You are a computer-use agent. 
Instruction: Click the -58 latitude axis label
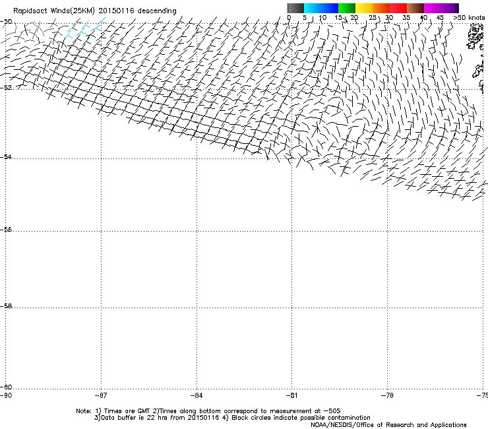[6, 306]
